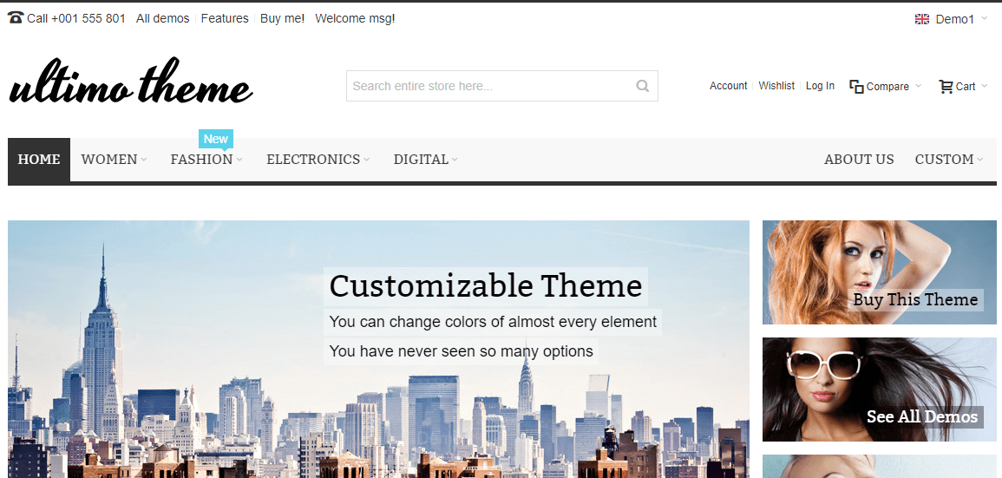Screen dimensions: 1002x478
Task: Expand the Custom menu
Action: 949,160
